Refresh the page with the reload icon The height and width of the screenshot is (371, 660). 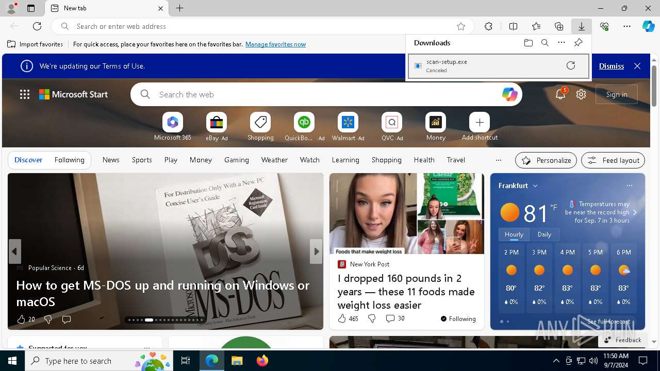tap(37, 26)
